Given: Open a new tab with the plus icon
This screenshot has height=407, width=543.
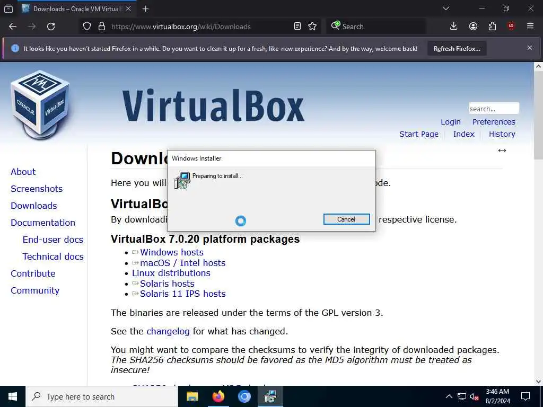Looking at the screenshot, I should pyautogui.click(x=145, y=9).
